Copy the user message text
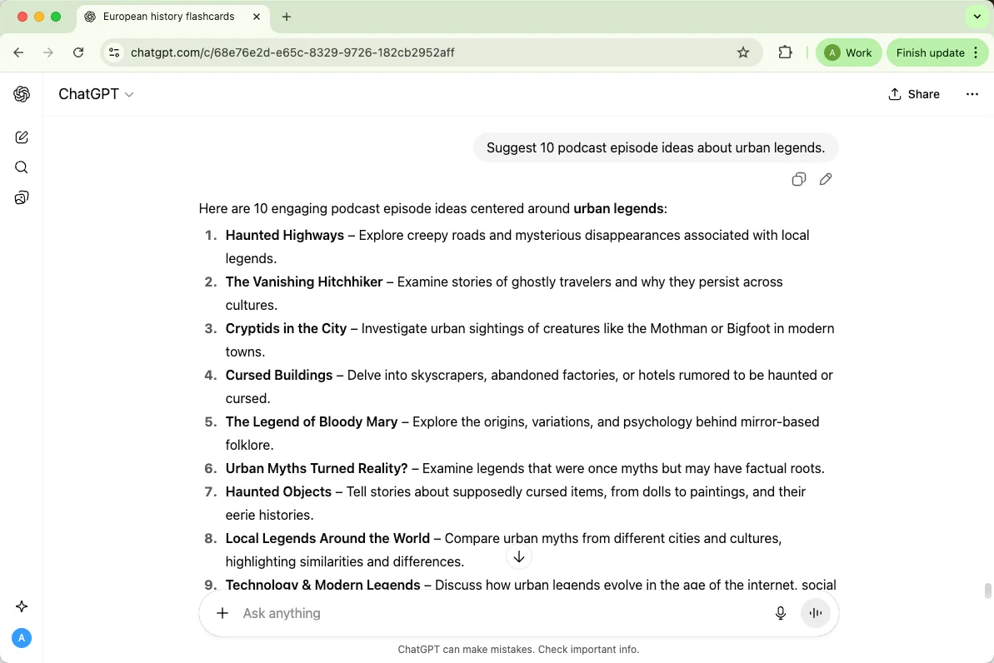 point(798,179)
